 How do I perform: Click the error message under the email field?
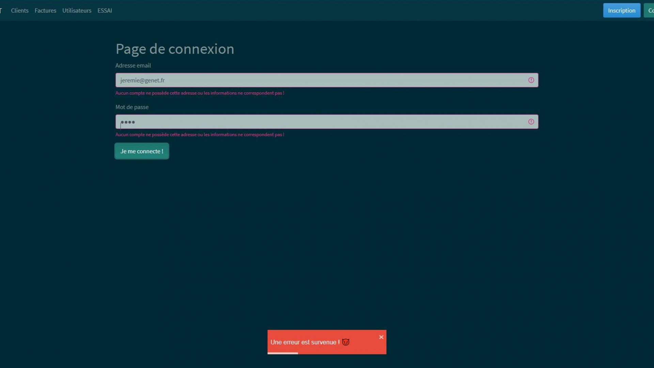200,93
